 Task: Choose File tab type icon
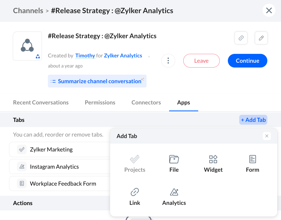(174, 159)
